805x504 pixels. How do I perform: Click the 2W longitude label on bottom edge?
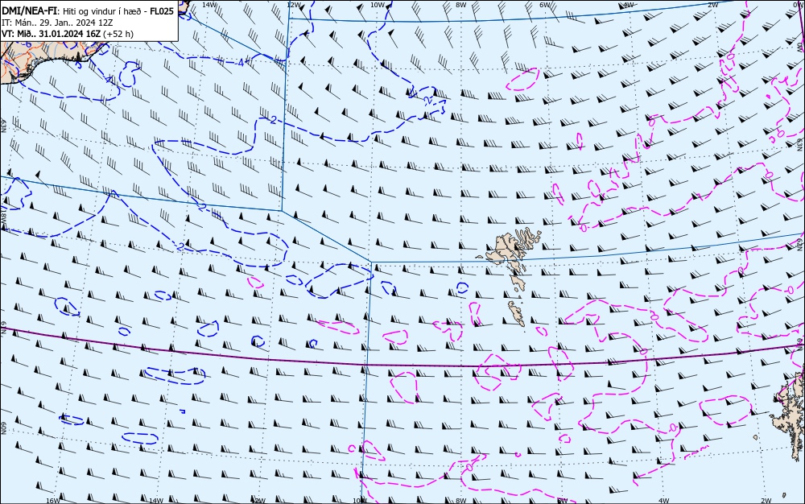[766, 501]
